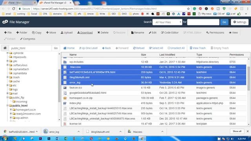This screenshot has height=141, width=251.
Task: Go Up One Level
Action: pyautogui.click(x=88, y=48)
